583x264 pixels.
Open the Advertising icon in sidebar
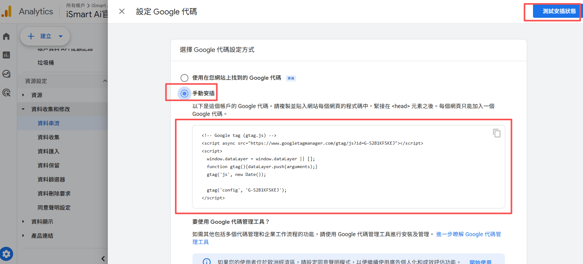coord(6,92)
